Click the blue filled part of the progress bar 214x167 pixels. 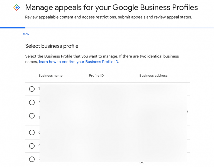pos(13,28)
